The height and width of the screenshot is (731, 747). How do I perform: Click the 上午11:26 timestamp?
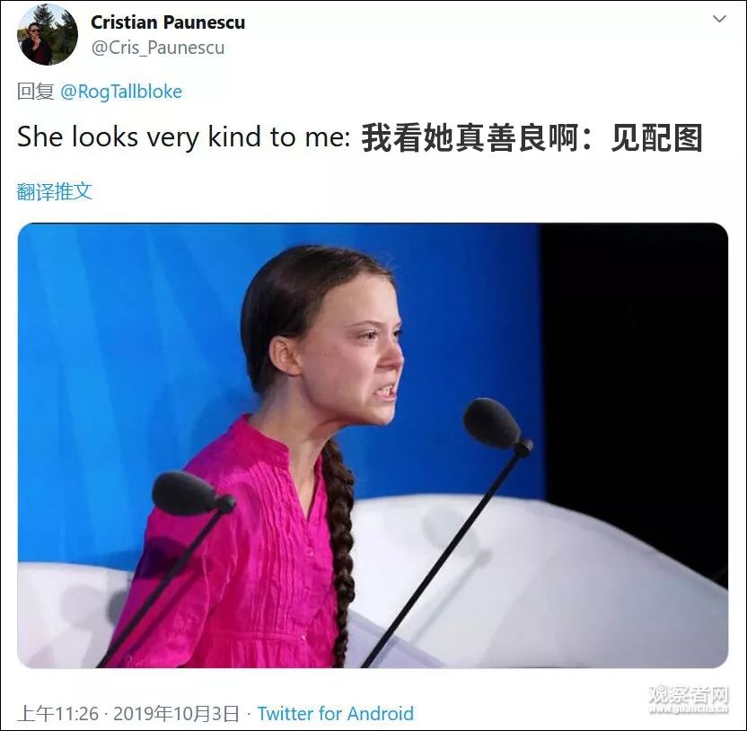57,713
